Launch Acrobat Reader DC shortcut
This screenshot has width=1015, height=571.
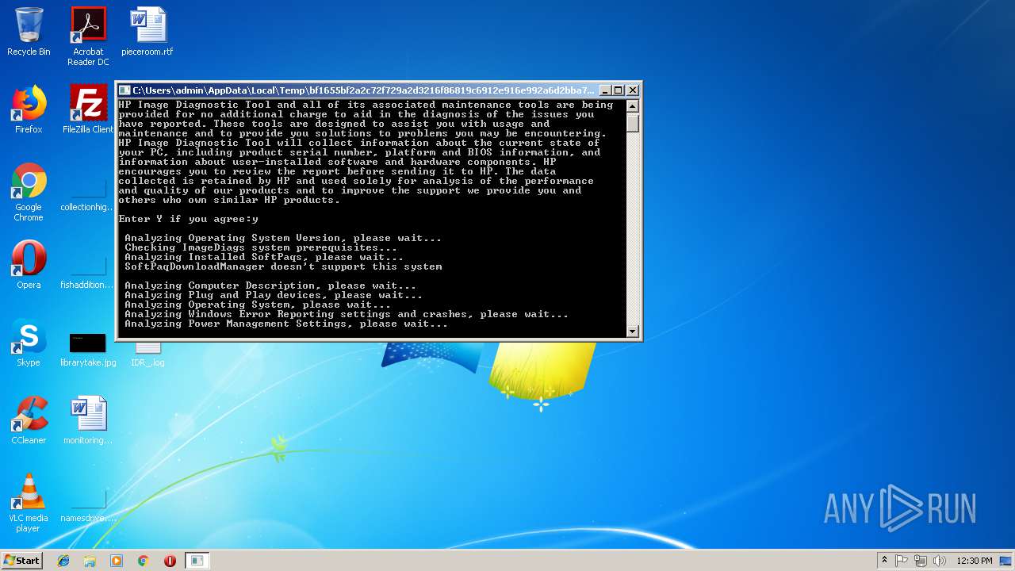click(88, 36)
